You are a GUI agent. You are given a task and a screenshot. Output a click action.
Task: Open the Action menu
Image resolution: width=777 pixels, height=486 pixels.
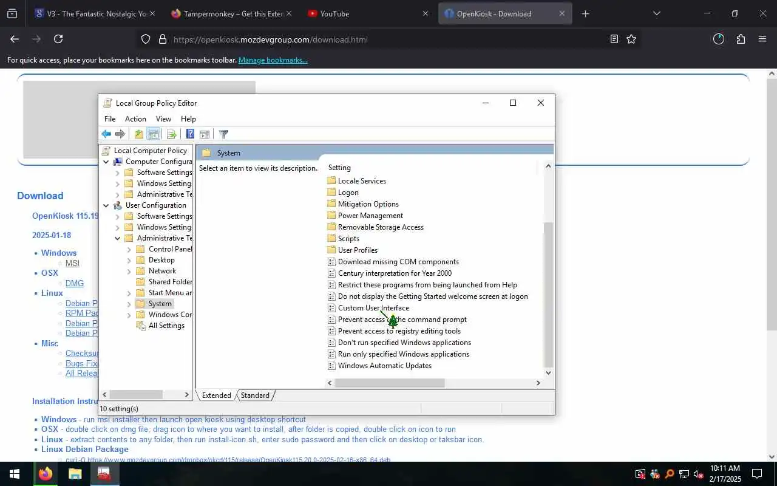pos(135,119)
